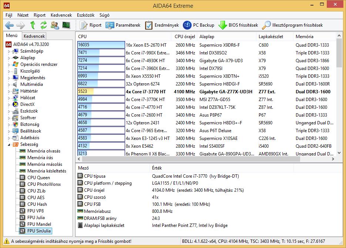Switch to the Kedvencek sidebar tab
The width and height of the screenshot is (346, 248).
[34, 36]
